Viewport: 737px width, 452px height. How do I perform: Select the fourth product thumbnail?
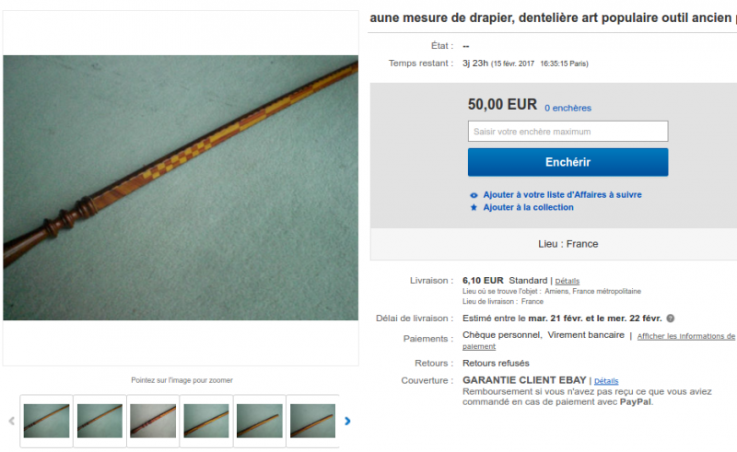(x=206, y=421)
